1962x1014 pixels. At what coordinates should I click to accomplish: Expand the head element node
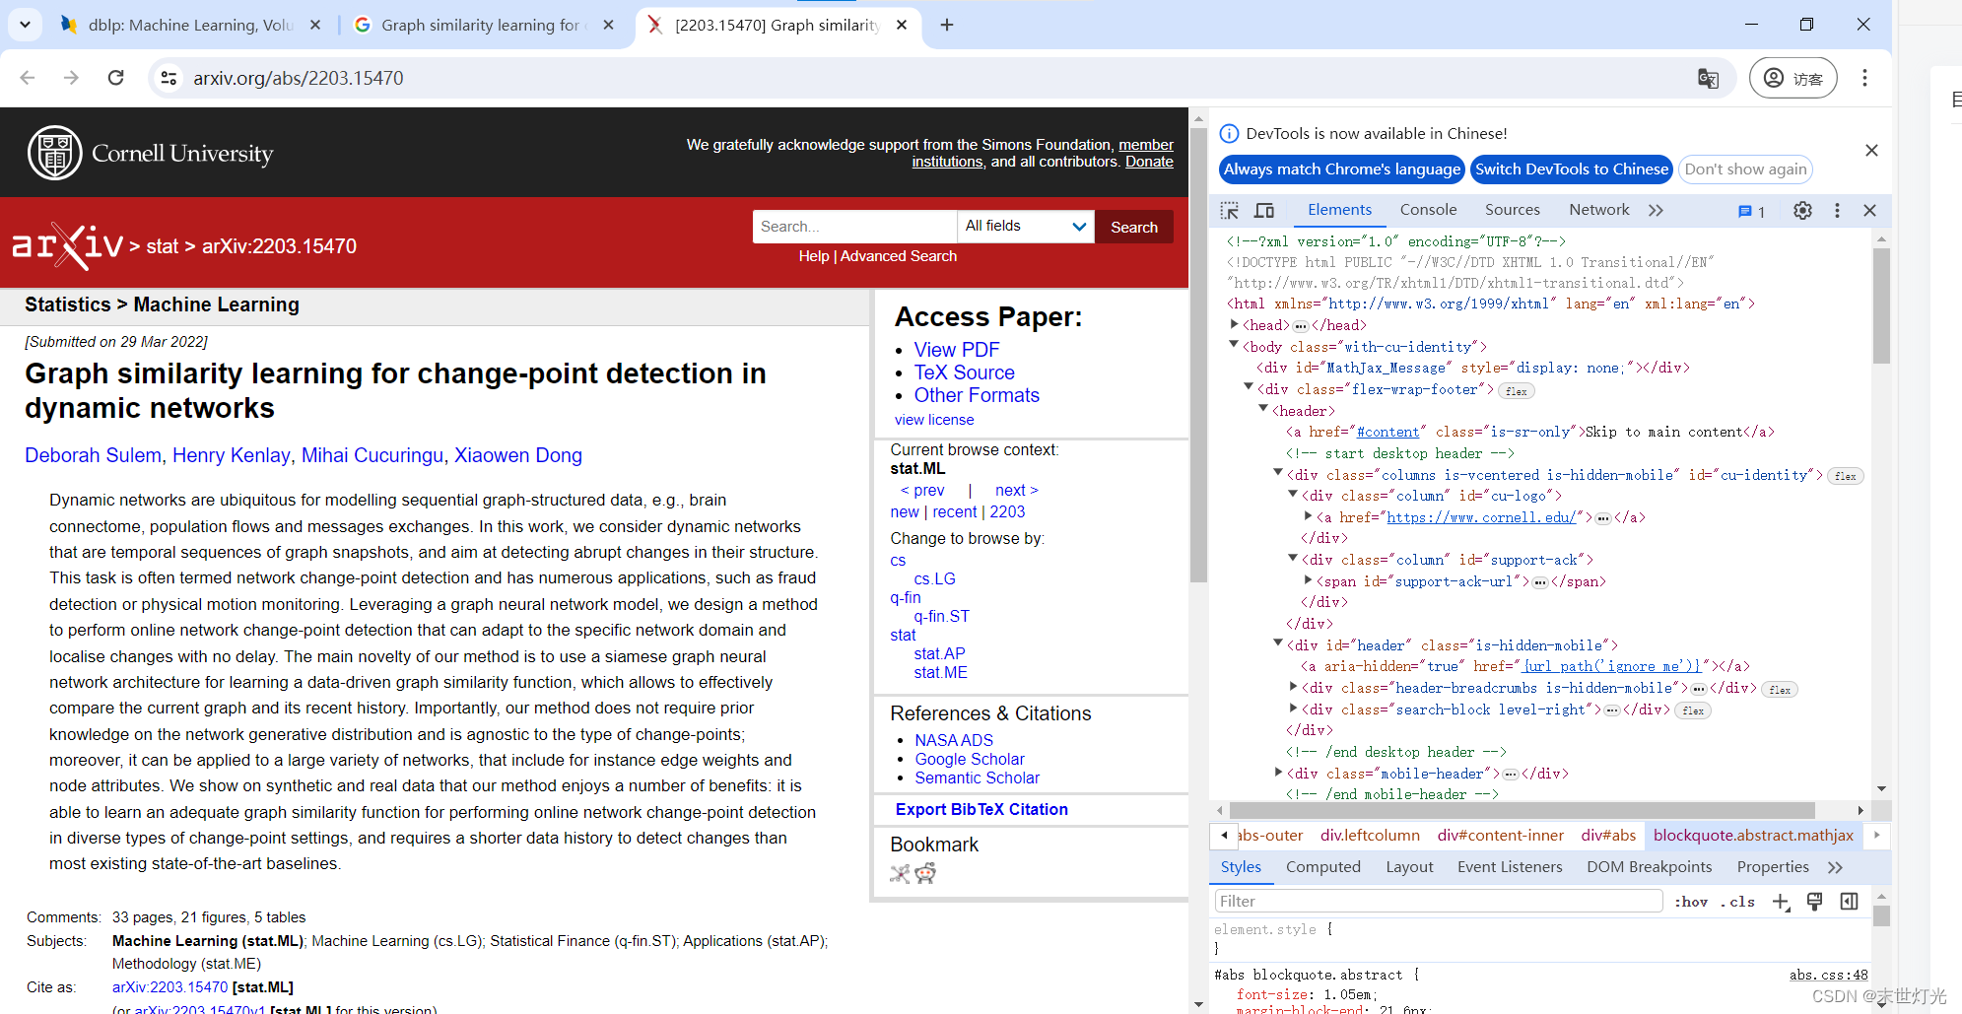(x=1234, y=324)
